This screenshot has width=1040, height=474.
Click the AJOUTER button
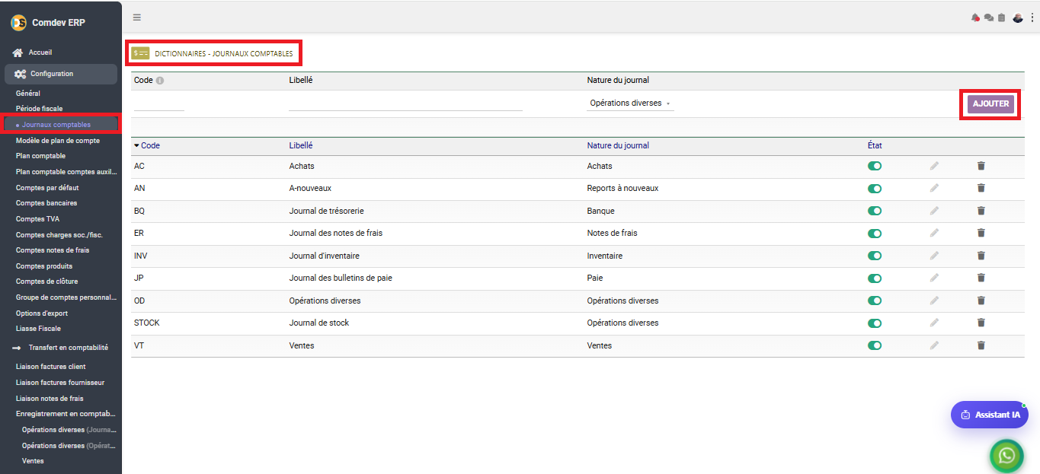coord(990,104)
